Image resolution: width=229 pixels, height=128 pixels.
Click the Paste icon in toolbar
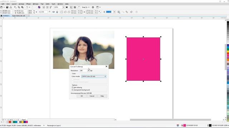23,7
